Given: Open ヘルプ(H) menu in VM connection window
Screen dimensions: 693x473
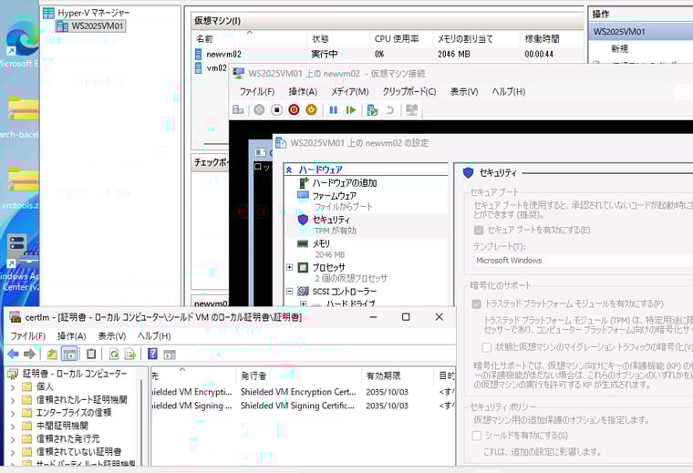Looking at the screenshot, I should (x=509, y=92).
